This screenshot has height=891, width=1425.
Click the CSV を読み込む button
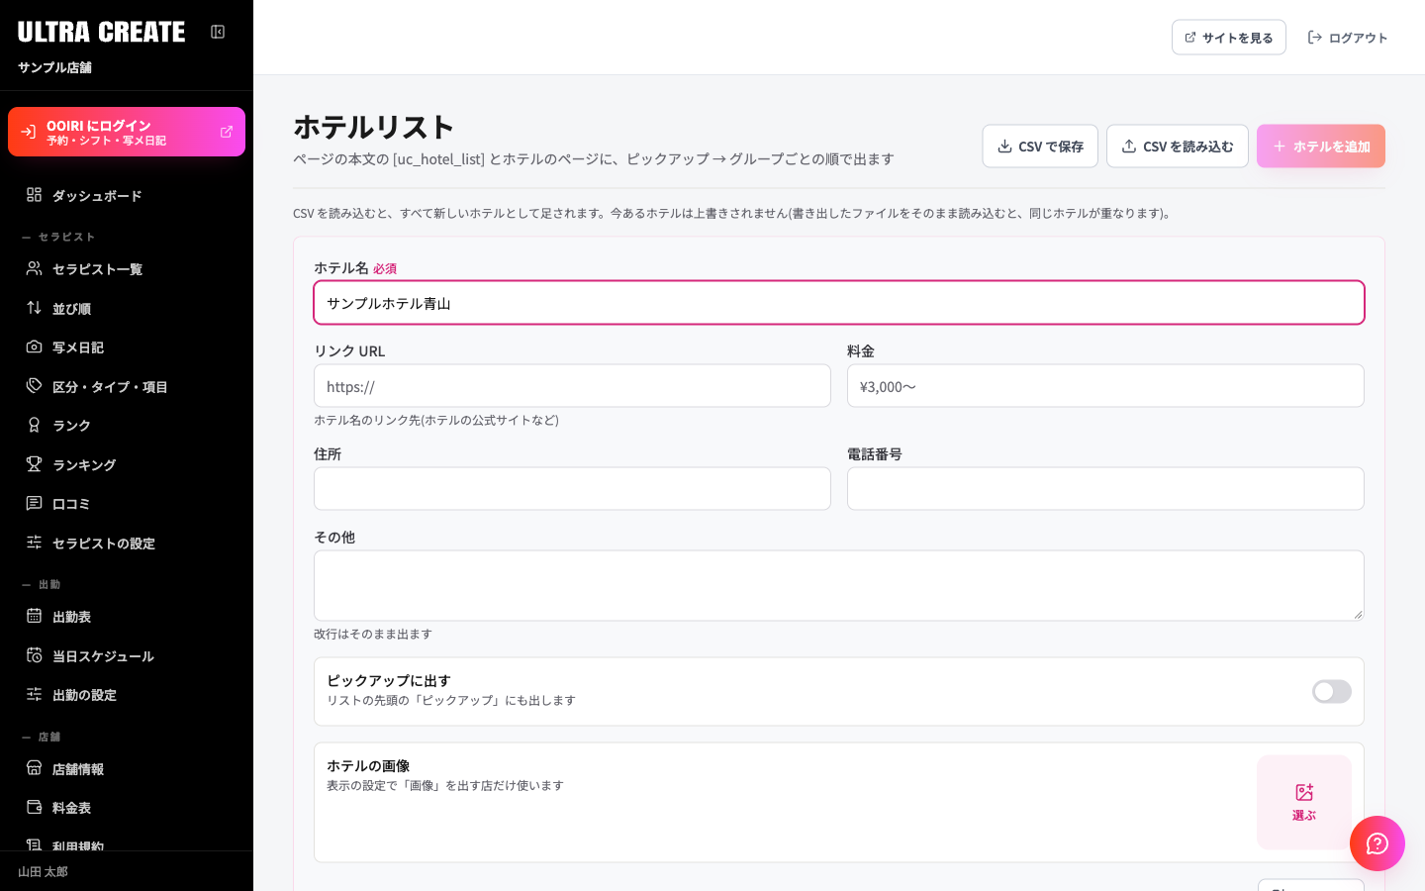[1178, 147]
